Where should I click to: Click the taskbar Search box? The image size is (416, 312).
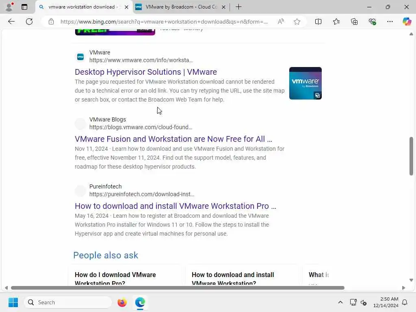pyautogui.click(x=68, y=302)
